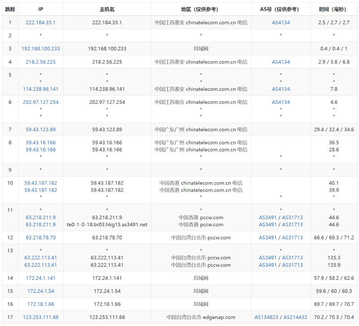
Task: Open the blue 114.238.96.141 IP link
Action: pyautogui.click(x=40, y=89)
